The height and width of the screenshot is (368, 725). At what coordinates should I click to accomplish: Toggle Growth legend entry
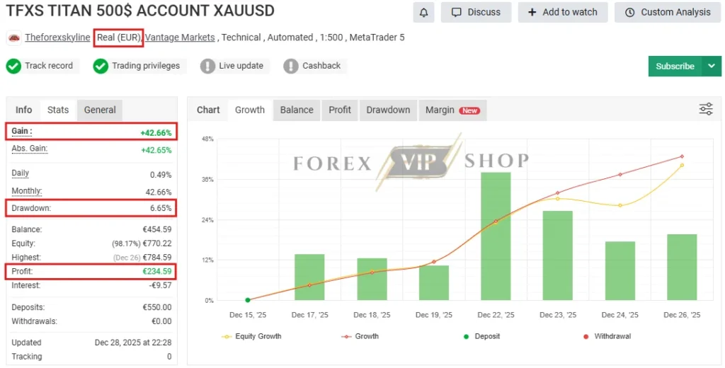pos(360,336)
